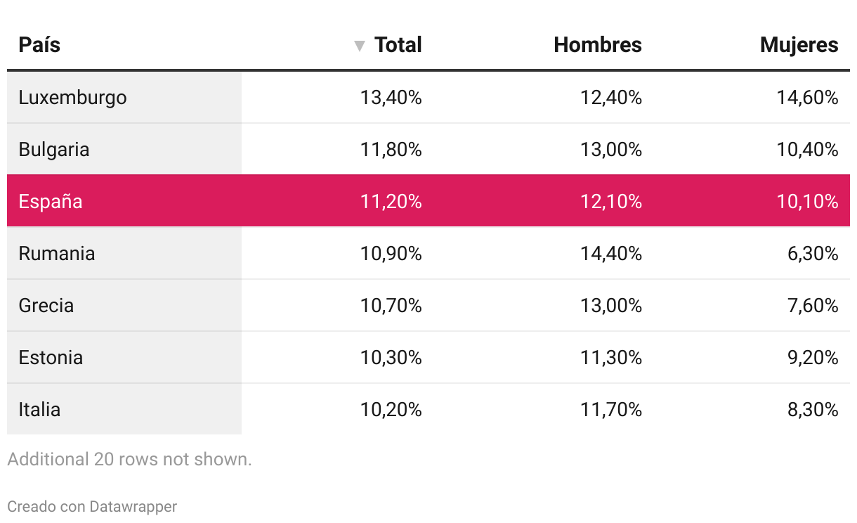Screen dimensions: 857x523
Task: Click the Estonia country cell
Action: (x=51, y=357)
